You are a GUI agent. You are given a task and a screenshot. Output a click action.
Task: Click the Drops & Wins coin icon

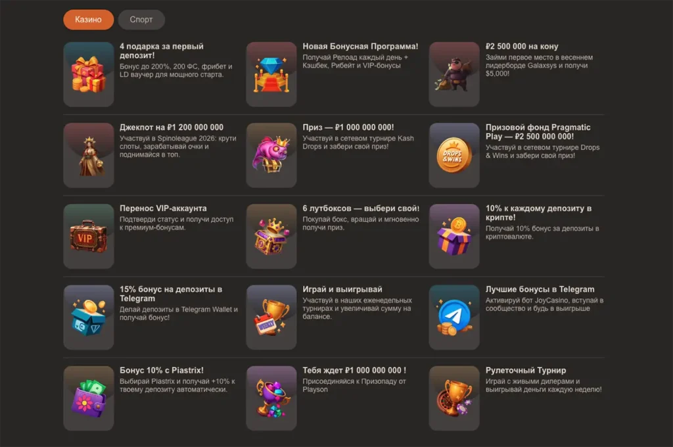(x=454, y=155)
